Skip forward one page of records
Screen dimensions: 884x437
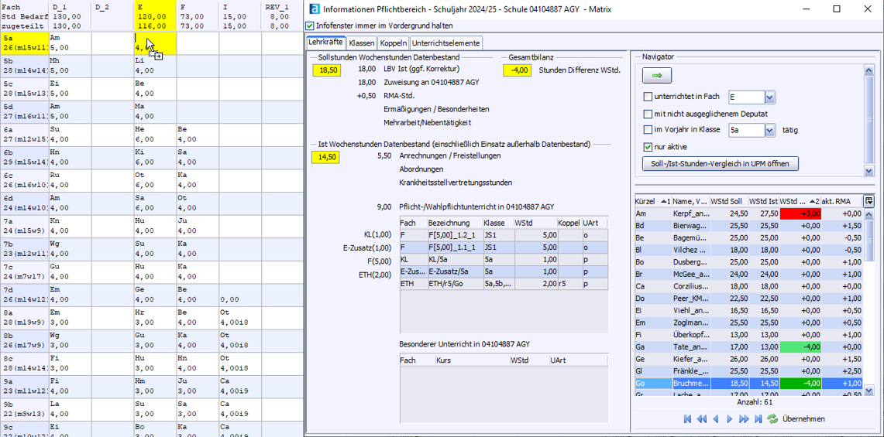[744, 419]
